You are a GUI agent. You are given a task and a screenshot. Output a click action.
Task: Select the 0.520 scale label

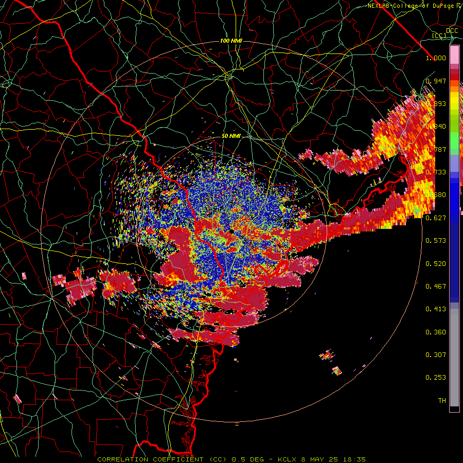tap(436, 263)
